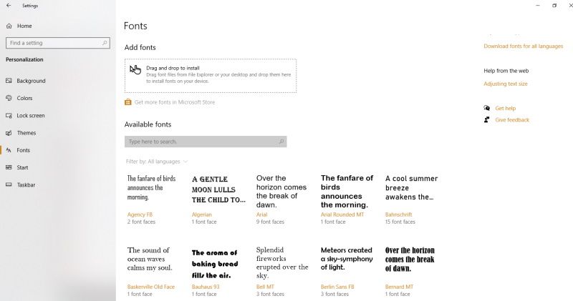Screen dimensions: 573x301
Task: Select Fonts in the sidebar
Action: coord(23,150)
